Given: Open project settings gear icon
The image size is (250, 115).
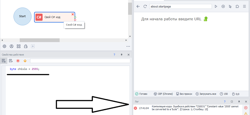Looking at the screenshot, I should 4,46.
